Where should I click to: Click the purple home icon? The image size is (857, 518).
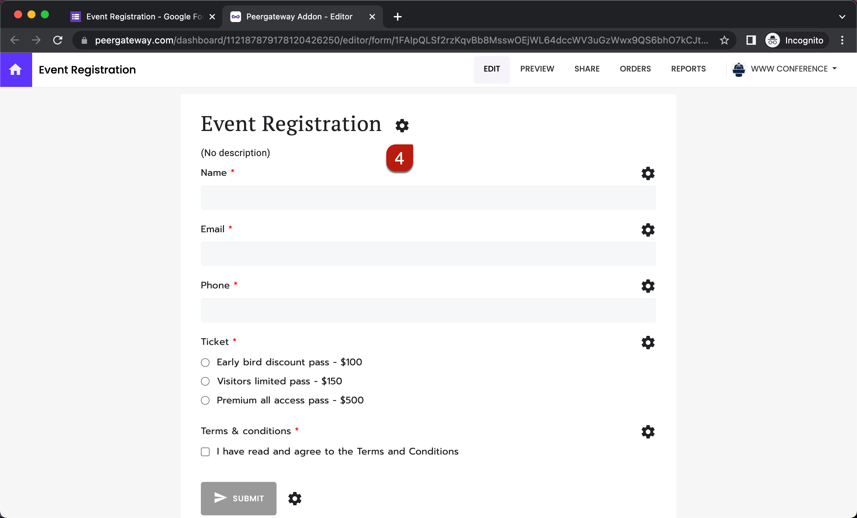[x=16, y=70]
